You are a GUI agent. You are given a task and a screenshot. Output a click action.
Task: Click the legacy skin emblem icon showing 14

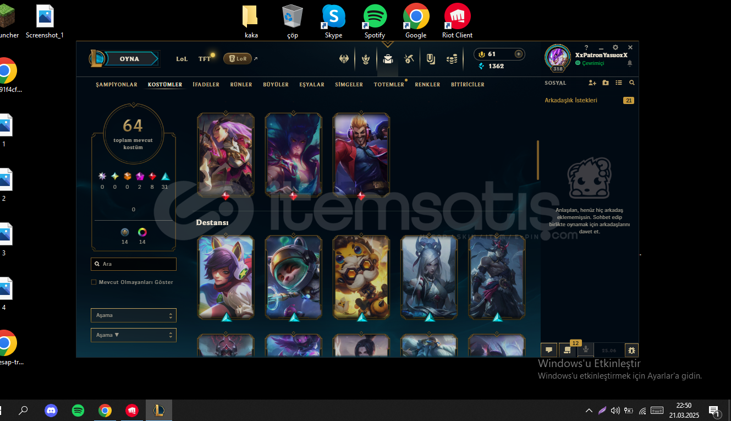point(124,232)
